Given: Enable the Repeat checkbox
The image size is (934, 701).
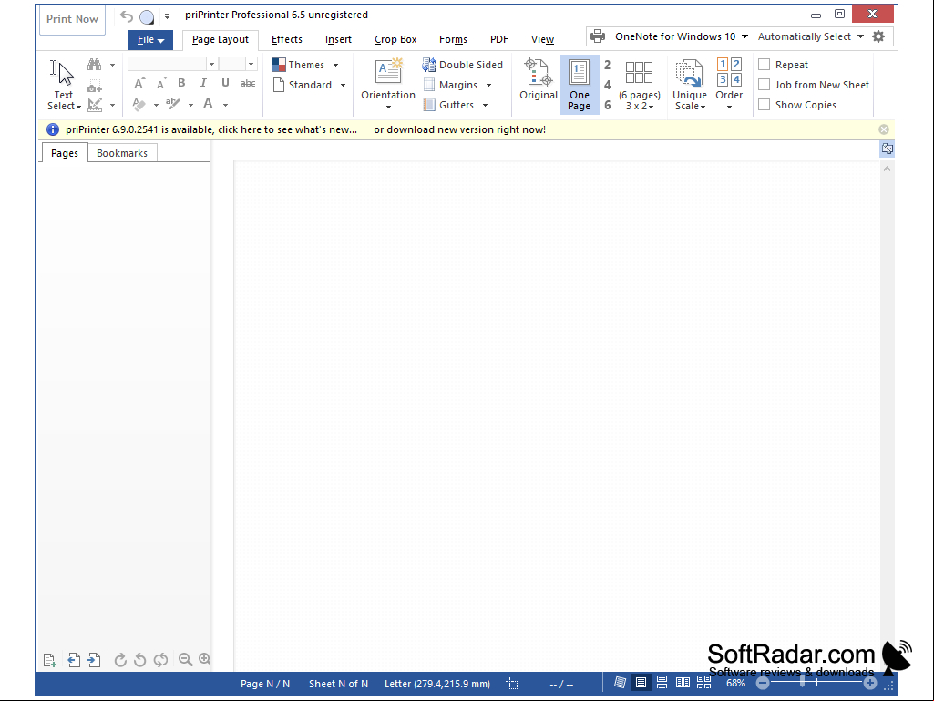Looking at the screenshot, I should tap(765, 65).
